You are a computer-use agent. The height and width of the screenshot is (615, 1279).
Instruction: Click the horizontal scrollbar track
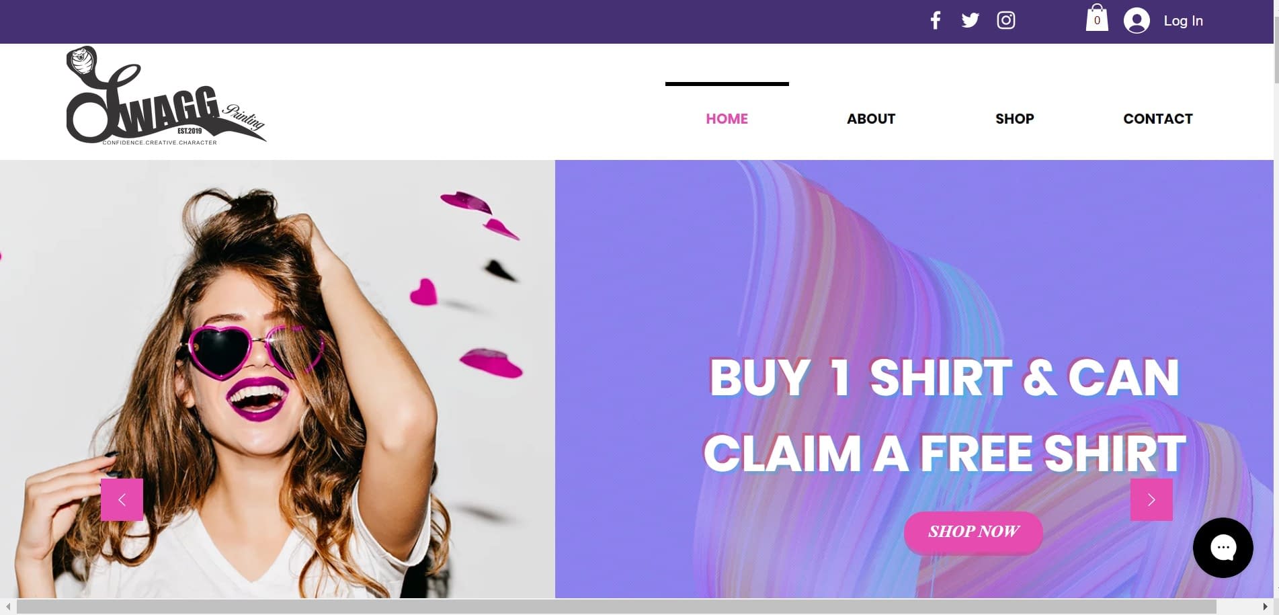[x=616, y=607]
